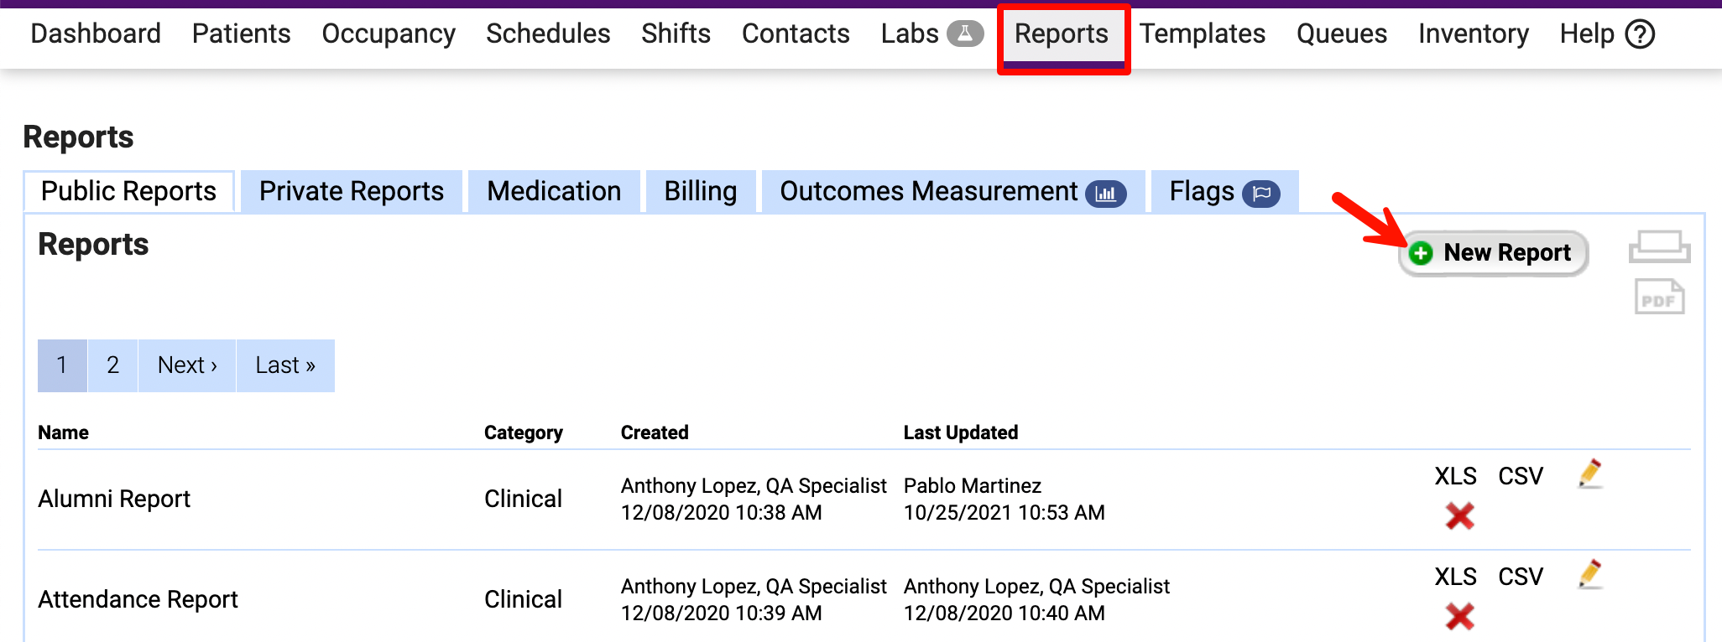Open the Private Reports tab
Screen dimensions: 1722x642
(351, 191)
